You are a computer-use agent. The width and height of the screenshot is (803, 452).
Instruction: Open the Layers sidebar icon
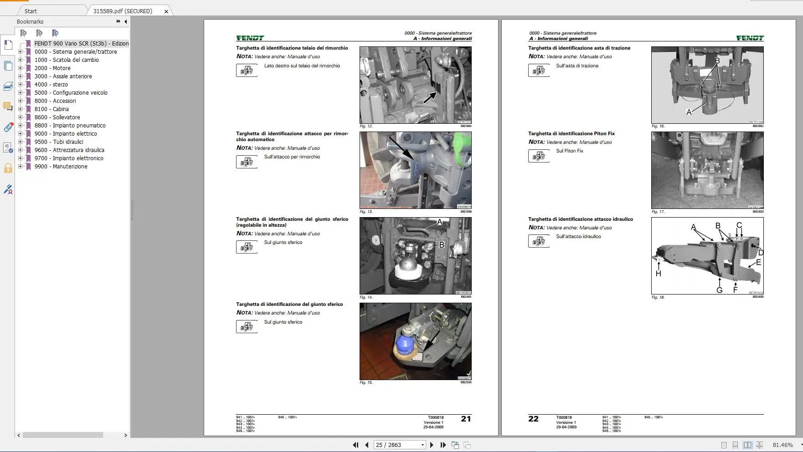pyautogui.click(x=8, y=86)
